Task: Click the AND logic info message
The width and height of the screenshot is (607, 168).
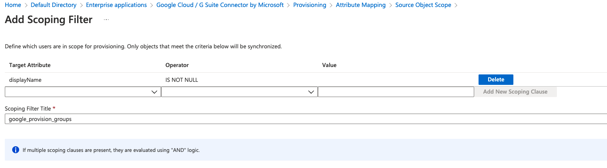Action: pyautogui.click(x=111, y=150)
